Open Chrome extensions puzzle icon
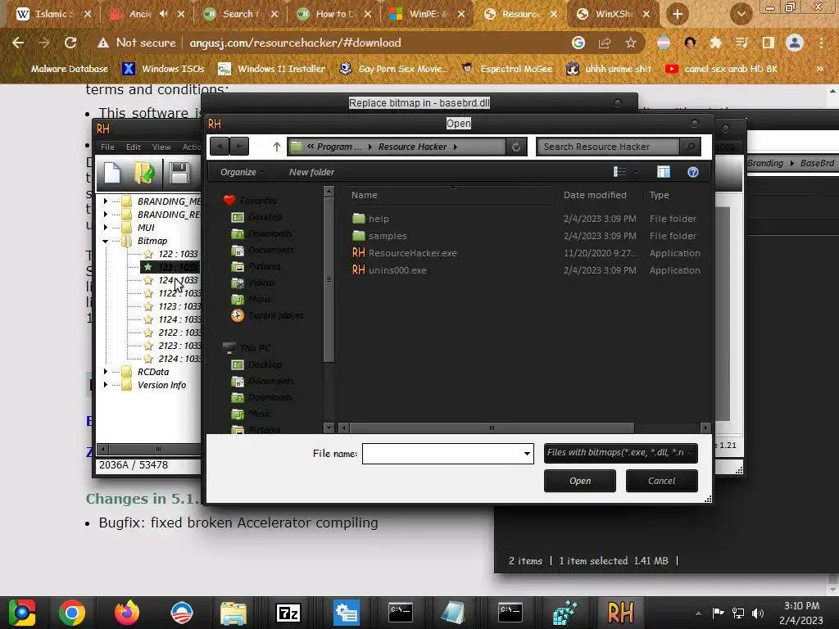The height and width of the screenshot is (629, 839). pyautogui.click(x=715, y=43)
